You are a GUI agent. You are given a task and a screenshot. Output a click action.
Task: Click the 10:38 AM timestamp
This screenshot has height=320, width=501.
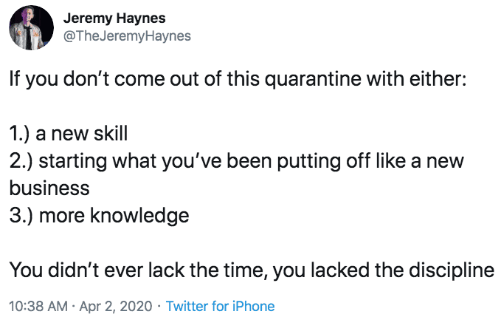(x=38, y=306)
